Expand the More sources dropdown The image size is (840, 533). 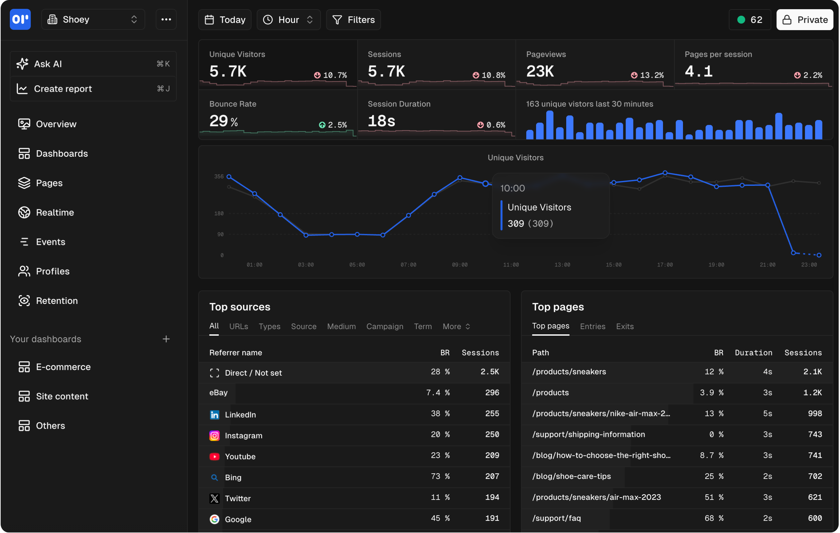pos(456,326)
